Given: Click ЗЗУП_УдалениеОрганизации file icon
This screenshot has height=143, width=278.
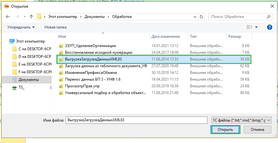Looking at the screenshot, I should (x=61, y=46).
